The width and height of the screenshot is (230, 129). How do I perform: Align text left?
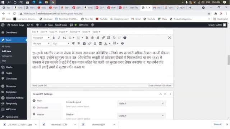tap(87, 38)
